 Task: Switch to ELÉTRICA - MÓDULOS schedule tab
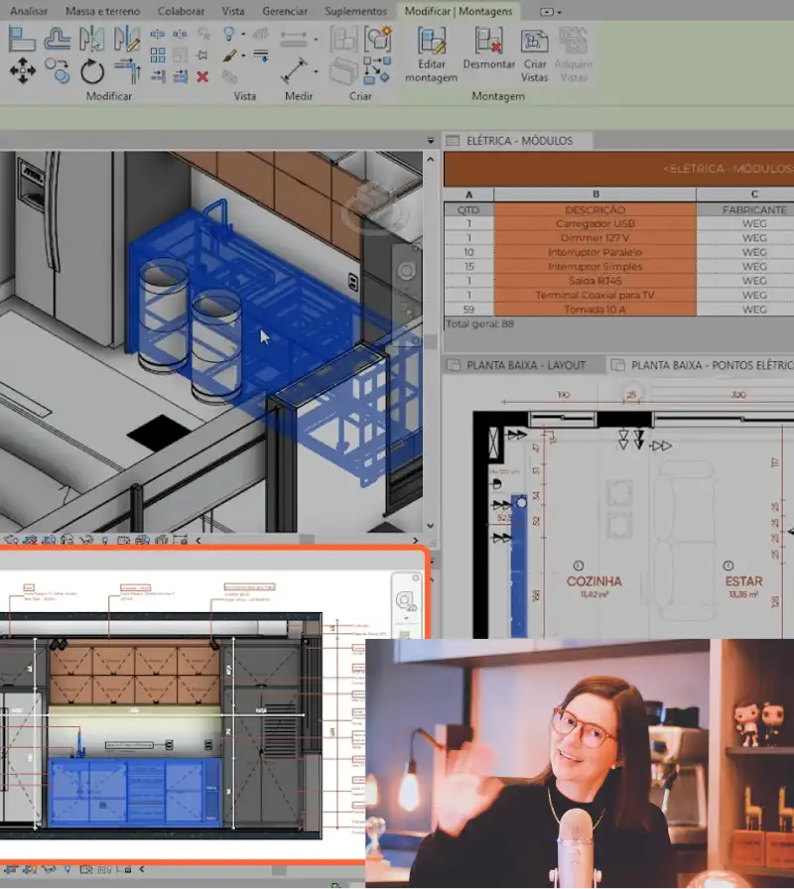(519, 141)
